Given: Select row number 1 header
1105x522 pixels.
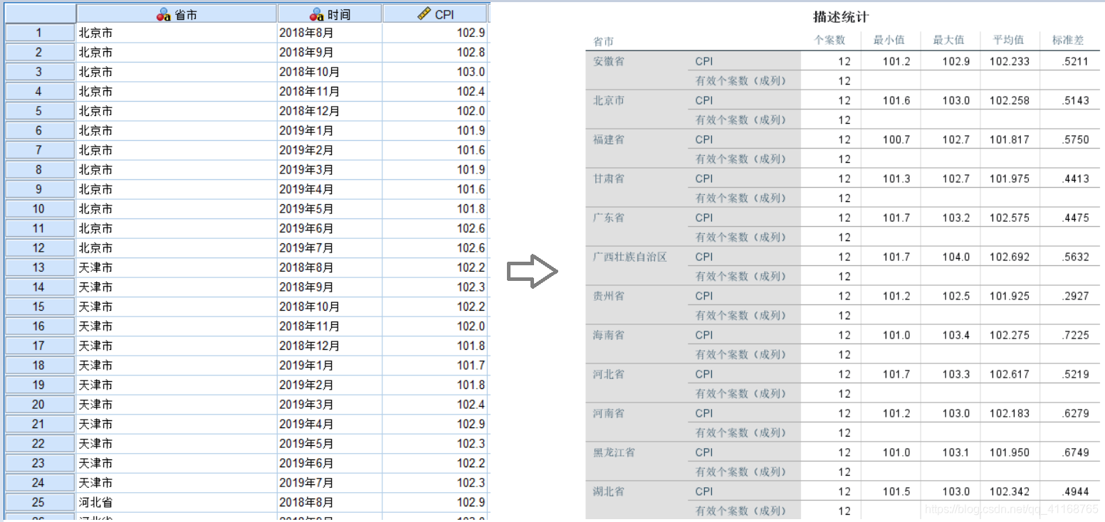Looking at the screenshot, I should pos(39,33).
